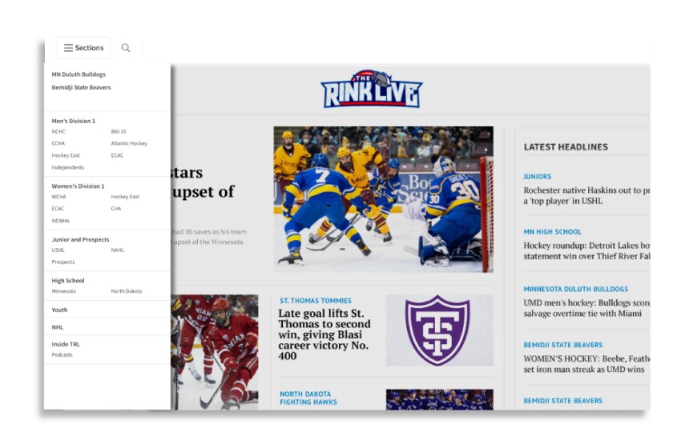
Task: Open the CHA link
Action: (x=116, y=208)
